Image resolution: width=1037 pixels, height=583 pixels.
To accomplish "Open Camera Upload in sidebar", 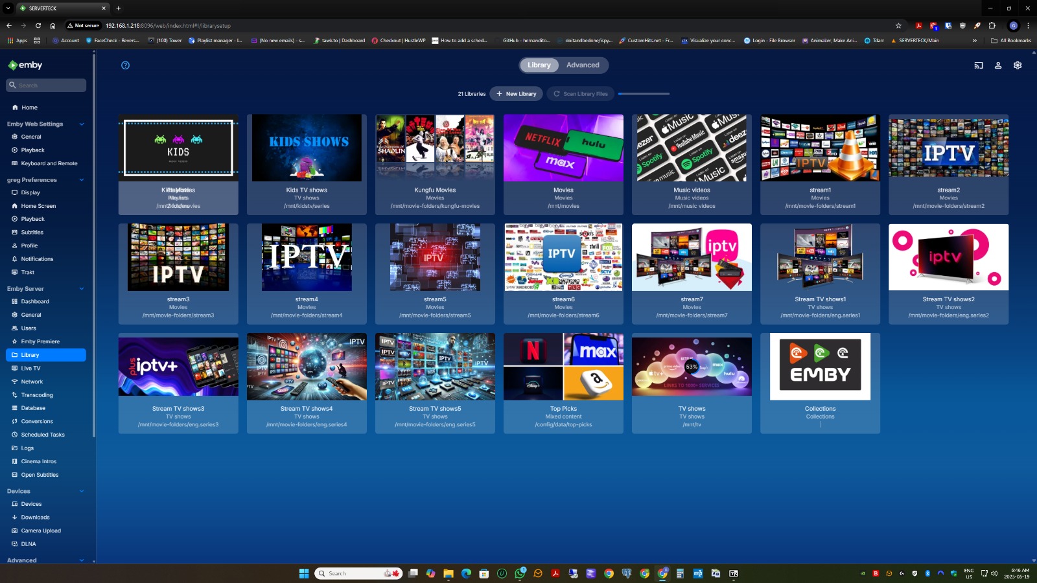I will coord(46,531).
